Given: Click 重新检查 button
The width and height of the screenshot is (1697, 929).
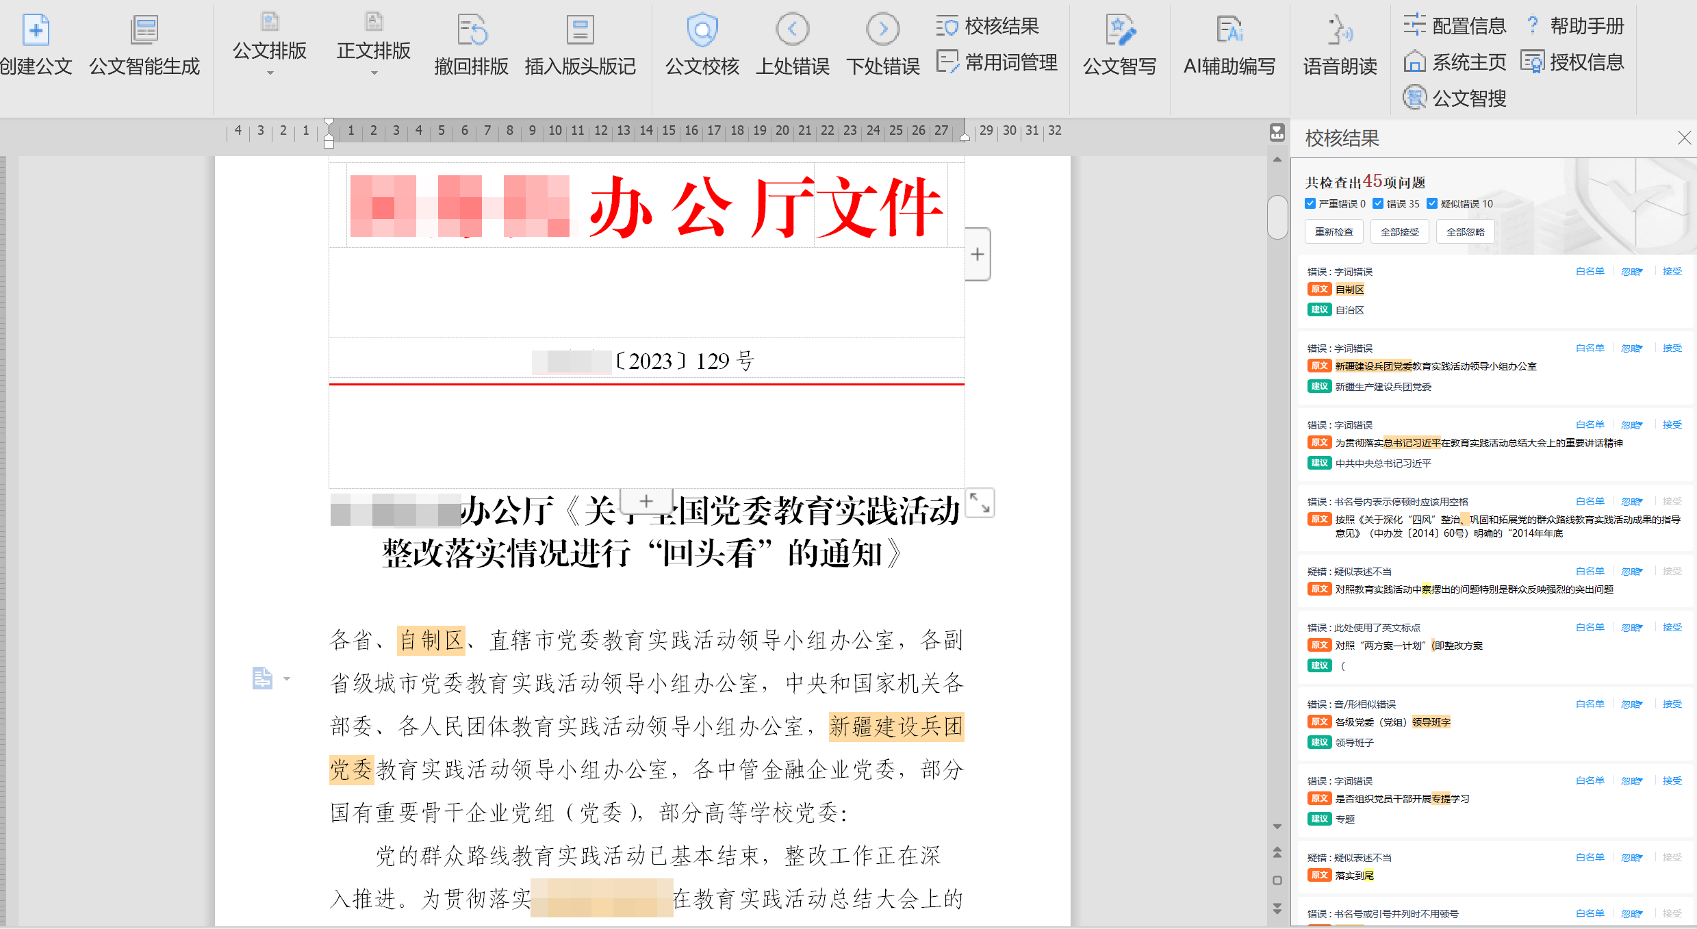Looking at the screenshot, I should coord(1334,232).
